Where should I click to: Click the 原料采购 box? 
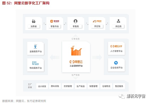55,86
